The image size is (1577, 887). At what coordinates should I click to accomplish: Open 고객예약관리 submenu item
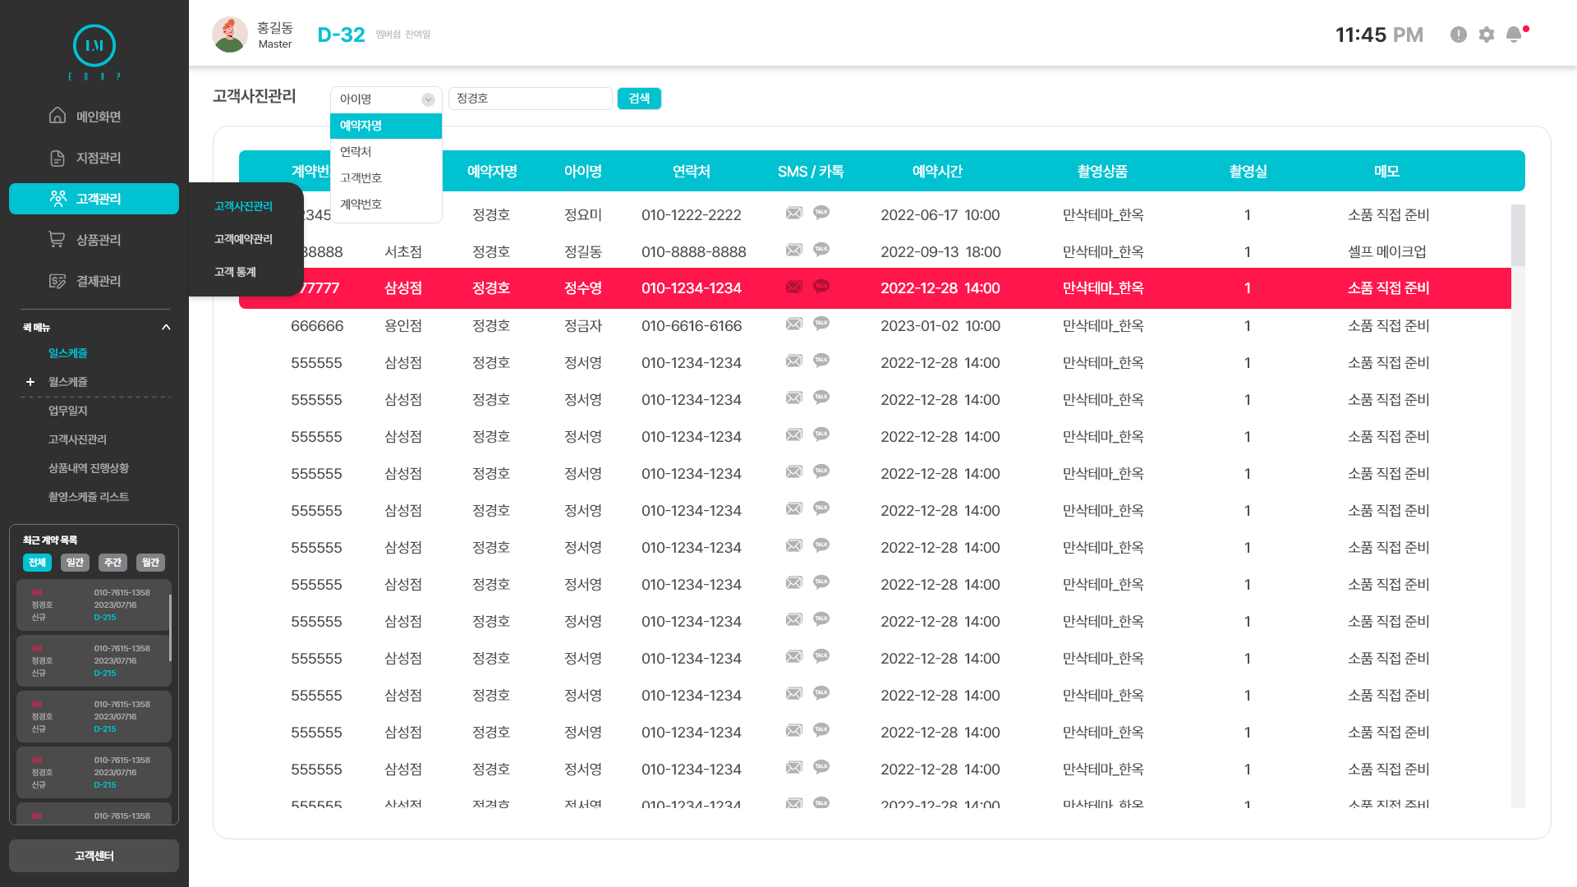[x=243, y=239]
